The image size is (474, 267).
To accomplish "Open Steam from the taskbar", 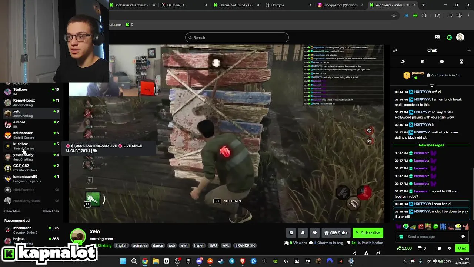I will pyautogui.click(x=221, y=261).
